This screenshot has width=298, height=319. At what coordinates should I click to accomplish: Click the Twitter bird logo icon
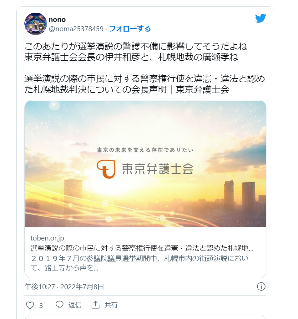coord(260,18)
